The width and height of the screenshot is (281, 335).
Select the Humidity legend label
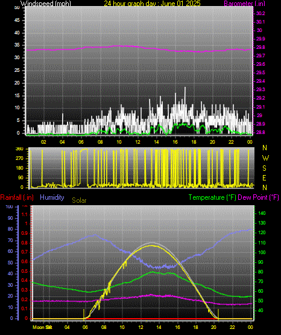(x=52, y=197)
